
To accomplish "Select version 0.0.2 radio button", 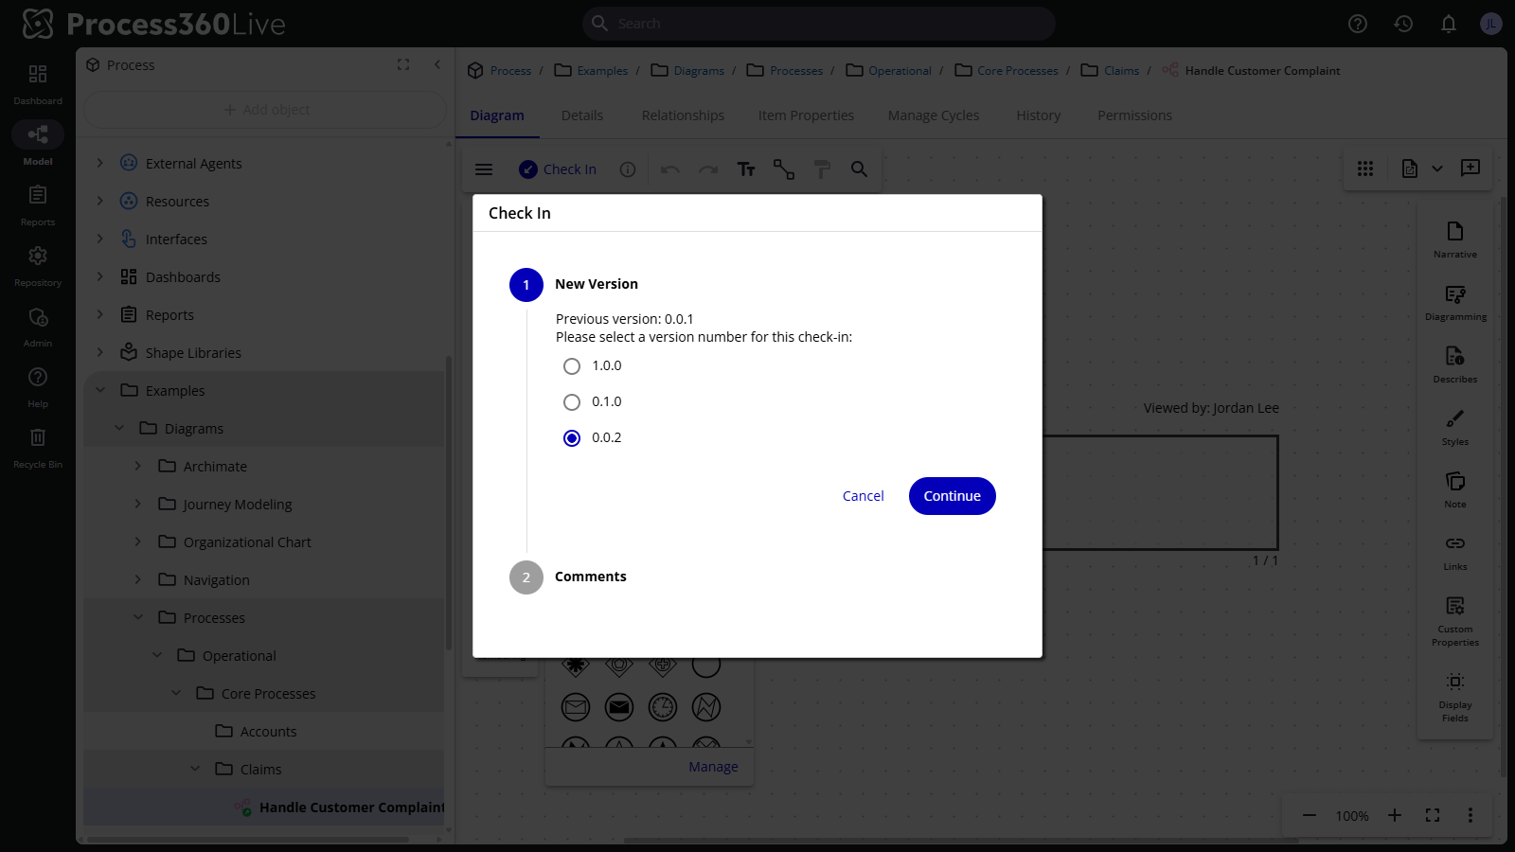I will 572,438.
